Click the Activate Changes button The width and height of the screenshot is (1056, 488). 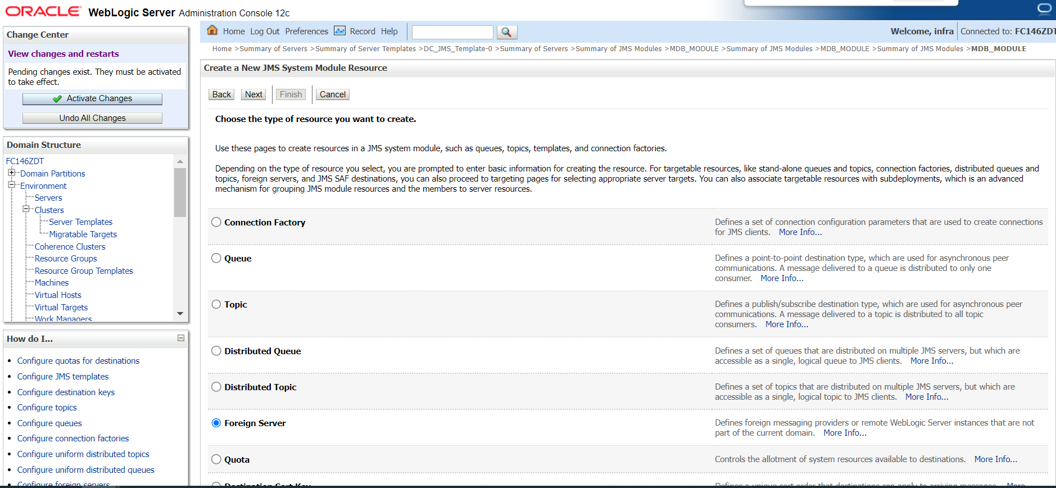tap(92, 99)
